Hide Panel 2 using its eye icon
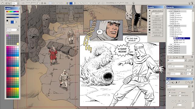Screen dimensions: 195x109 [x=171, y=51]
